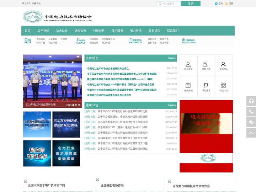Open the 技术服务 menu item

pyautogui.click(x=117, y=31)
